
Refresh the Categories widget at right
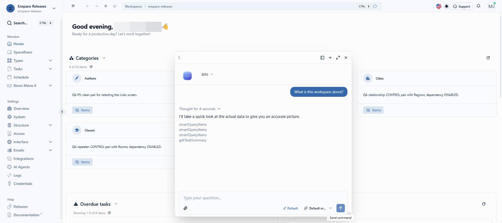488,58
